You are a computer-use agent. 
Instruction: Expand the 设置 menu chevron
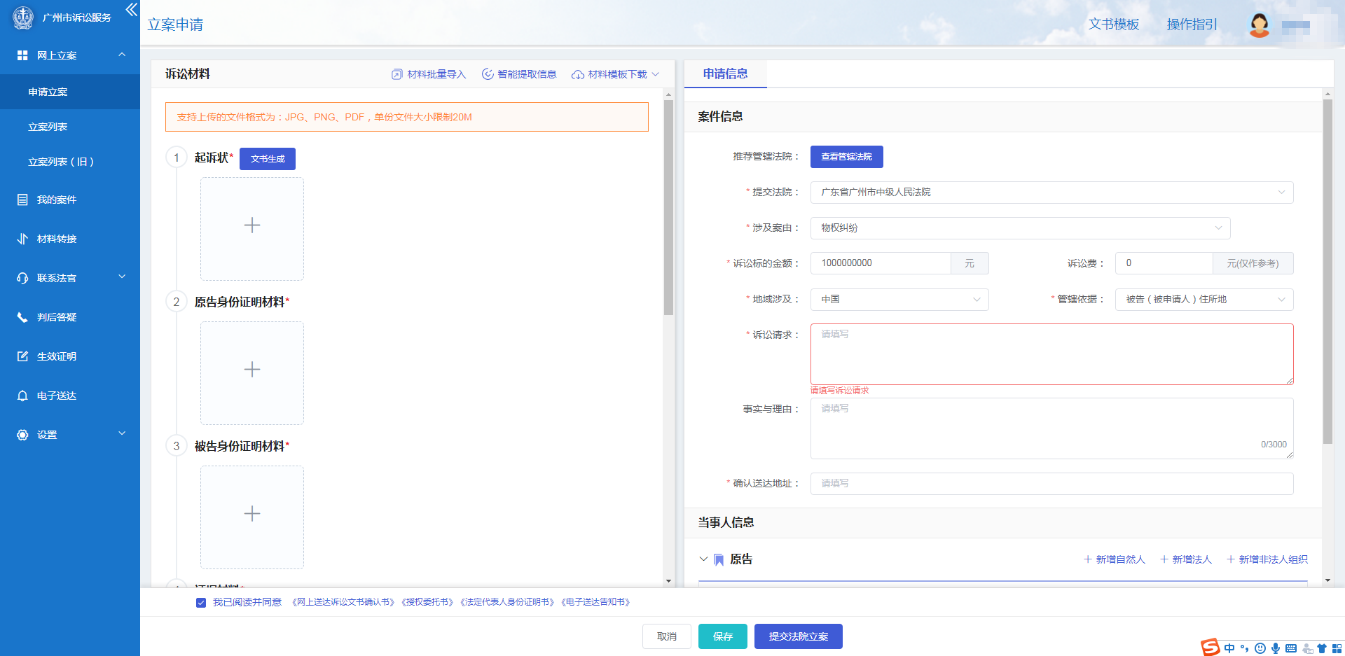point(122,434)
